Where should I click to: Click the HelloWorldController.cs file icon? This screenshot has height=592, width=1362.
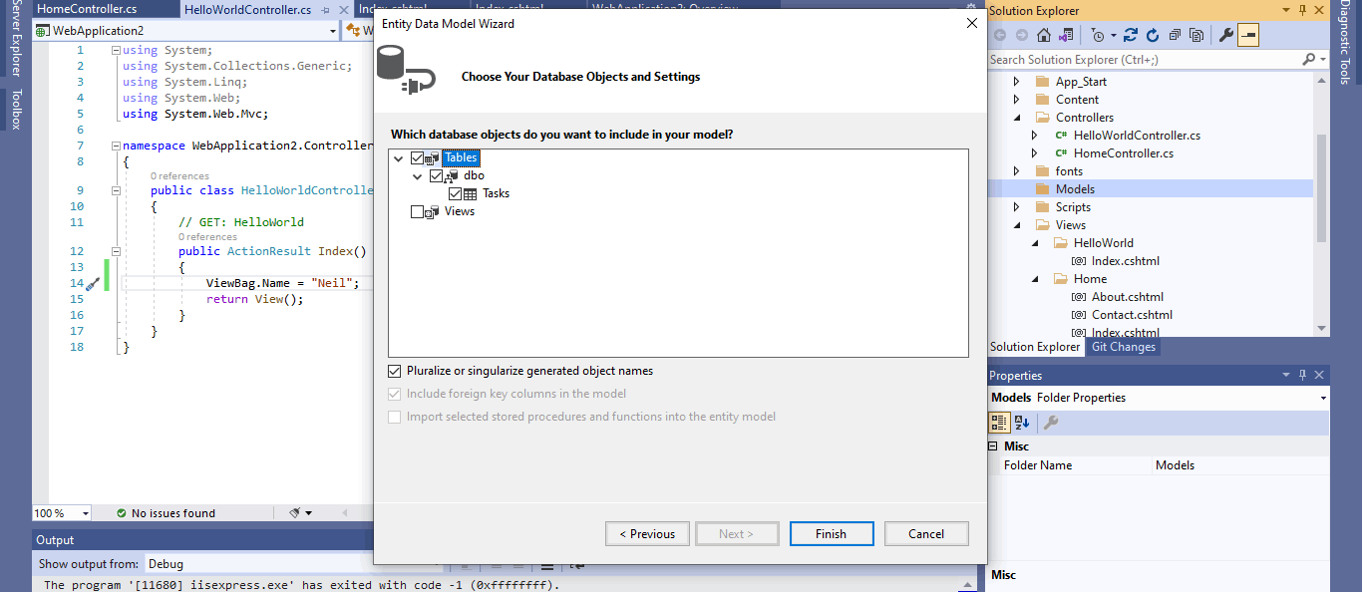tap(1063, 136)
